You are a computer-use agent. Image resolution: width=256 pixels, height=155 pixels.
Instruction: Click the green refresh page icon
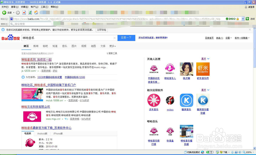point(30,13)
